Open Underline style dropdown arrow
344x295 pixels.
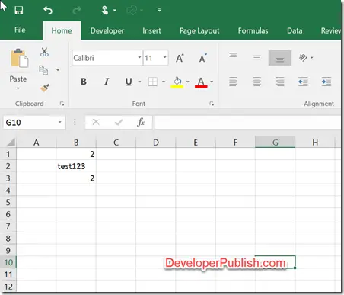[139, 82]
